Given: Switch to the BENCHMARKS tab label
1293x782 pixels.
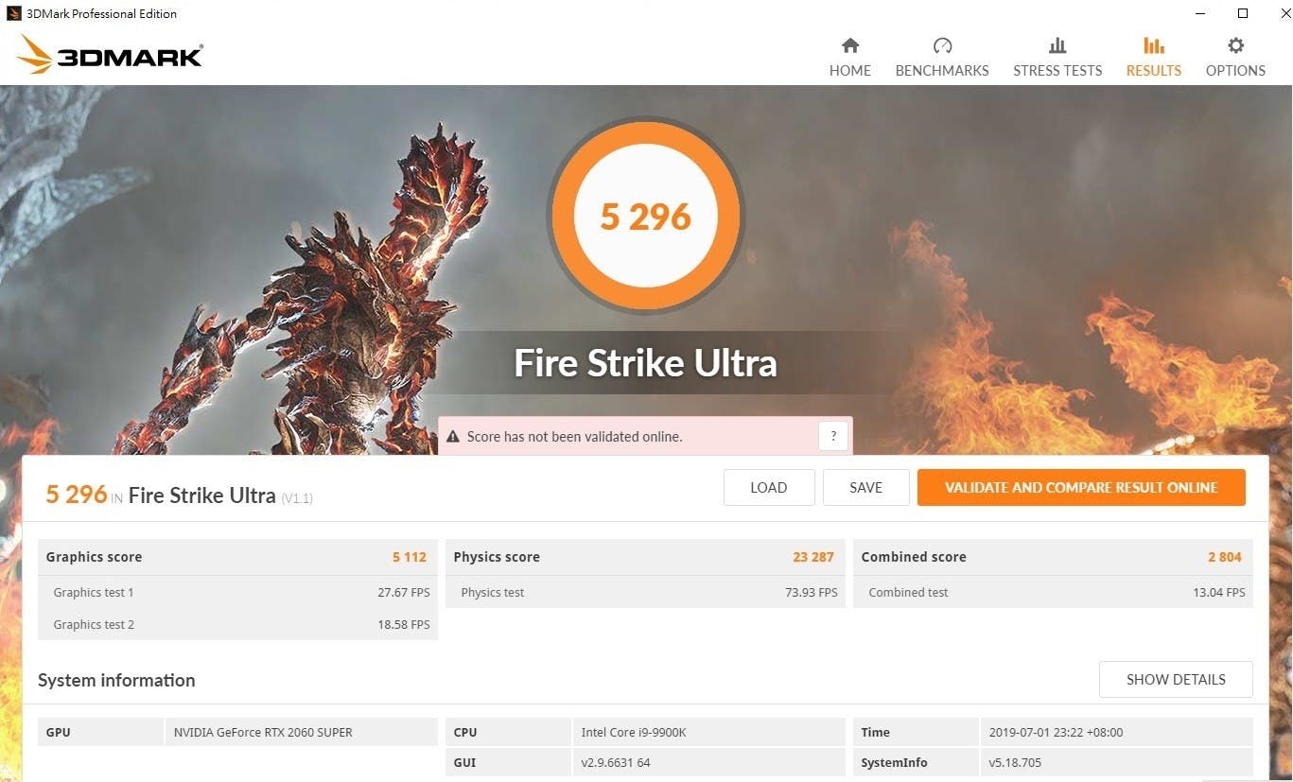Looking at the screenshot, I should [x=942, y=71].
